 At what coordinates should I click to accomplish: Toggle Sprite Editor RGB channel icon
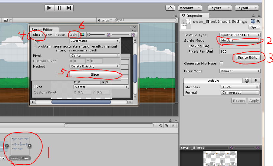82,35
